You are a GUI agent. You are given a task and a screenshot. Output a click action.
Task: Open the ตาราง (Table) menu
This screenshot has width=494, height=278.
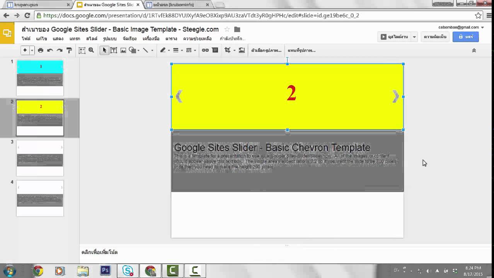[171, 39]
